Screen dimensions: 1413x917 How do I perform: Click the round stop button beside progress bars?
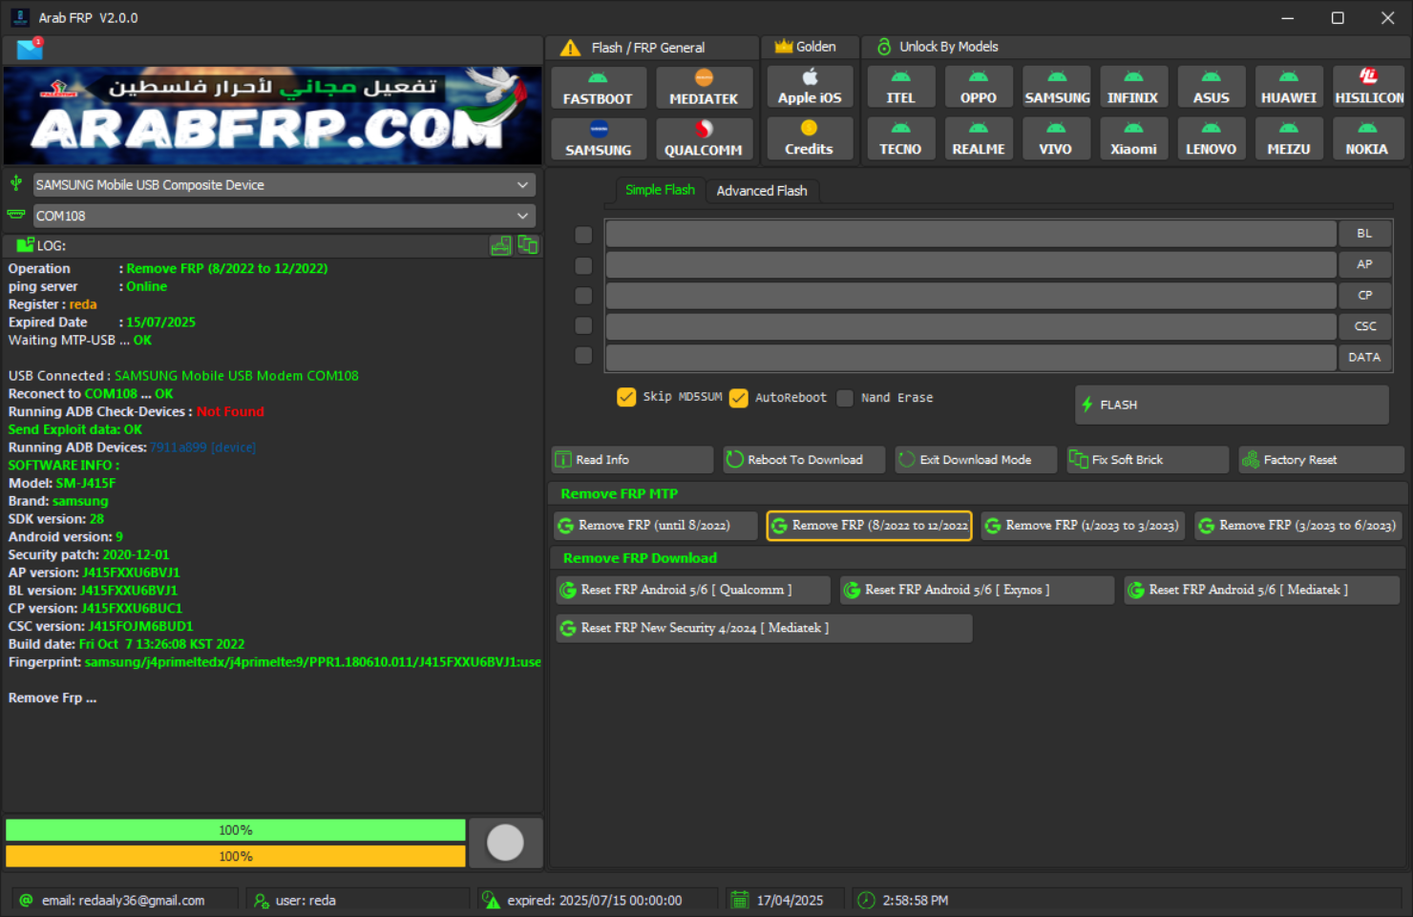[x=505, y=843]
